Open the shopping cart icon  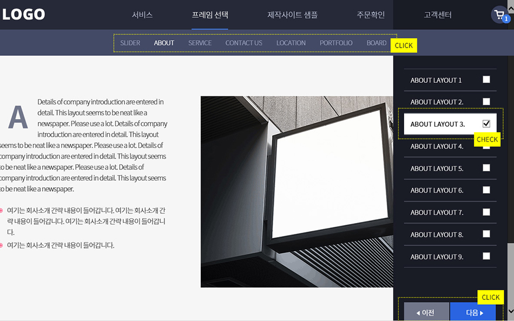[x=500, y=15]
